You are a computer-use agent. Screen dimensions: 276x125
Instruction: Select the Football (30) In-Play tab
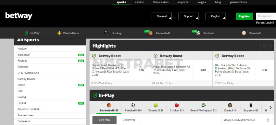(133, 108)
